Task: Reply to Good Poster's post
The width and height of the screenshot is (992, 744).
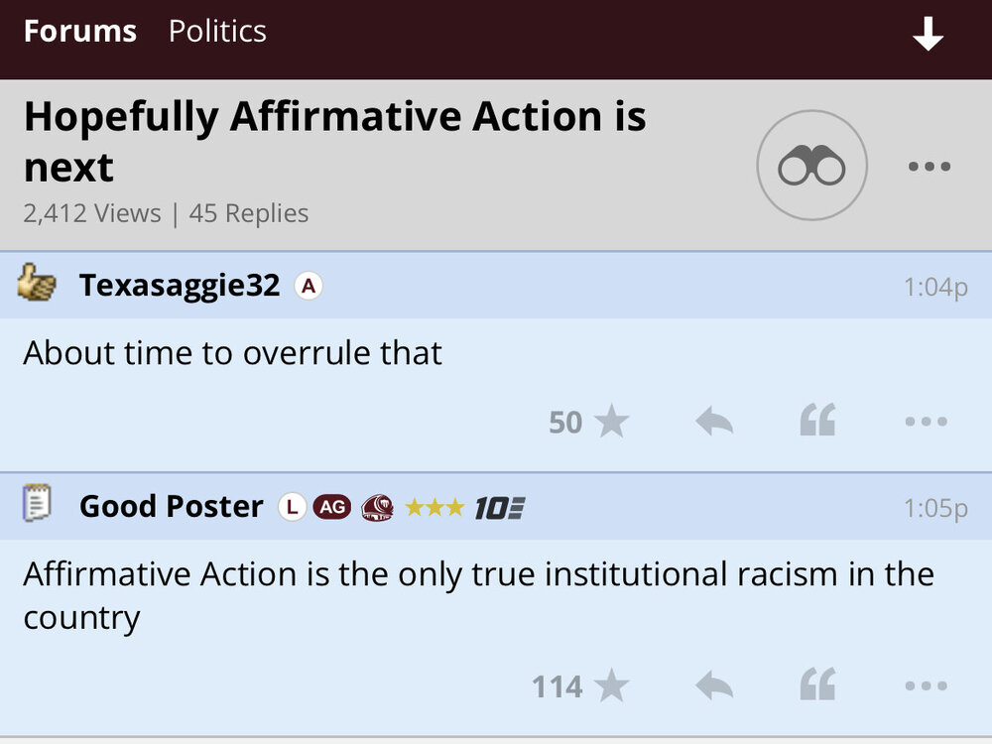Action: tap(714, 685)
